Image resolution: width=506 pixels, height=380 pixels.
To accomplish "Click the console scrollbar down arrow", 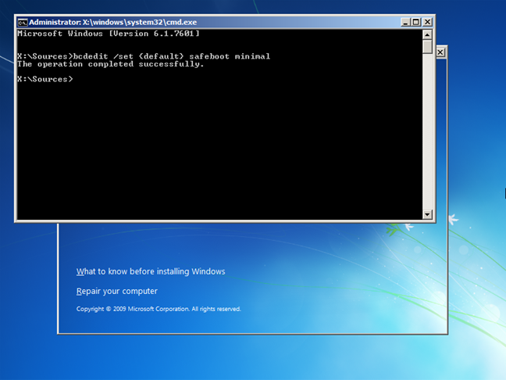I will [427, 214].
